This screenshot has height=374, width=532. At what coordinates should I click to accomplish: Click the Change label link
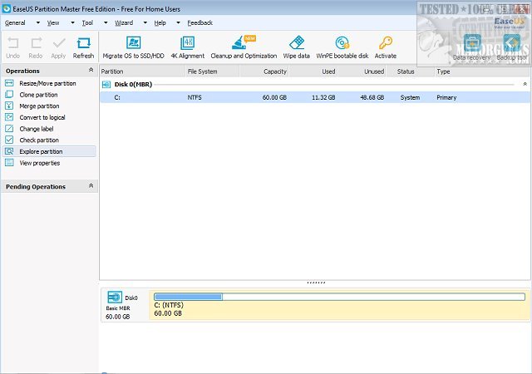click(37, 129)
